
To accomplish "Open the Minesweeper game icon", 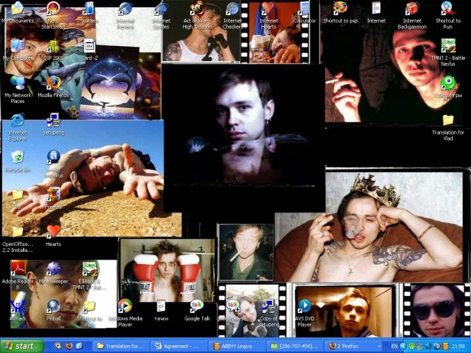I will click(x=53, y=269).
